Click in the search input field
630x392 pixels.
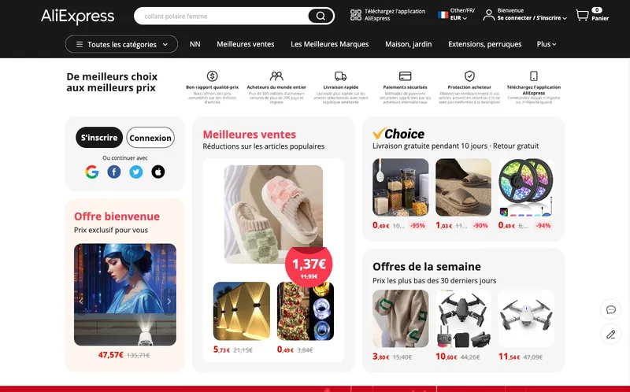(221, 16)
